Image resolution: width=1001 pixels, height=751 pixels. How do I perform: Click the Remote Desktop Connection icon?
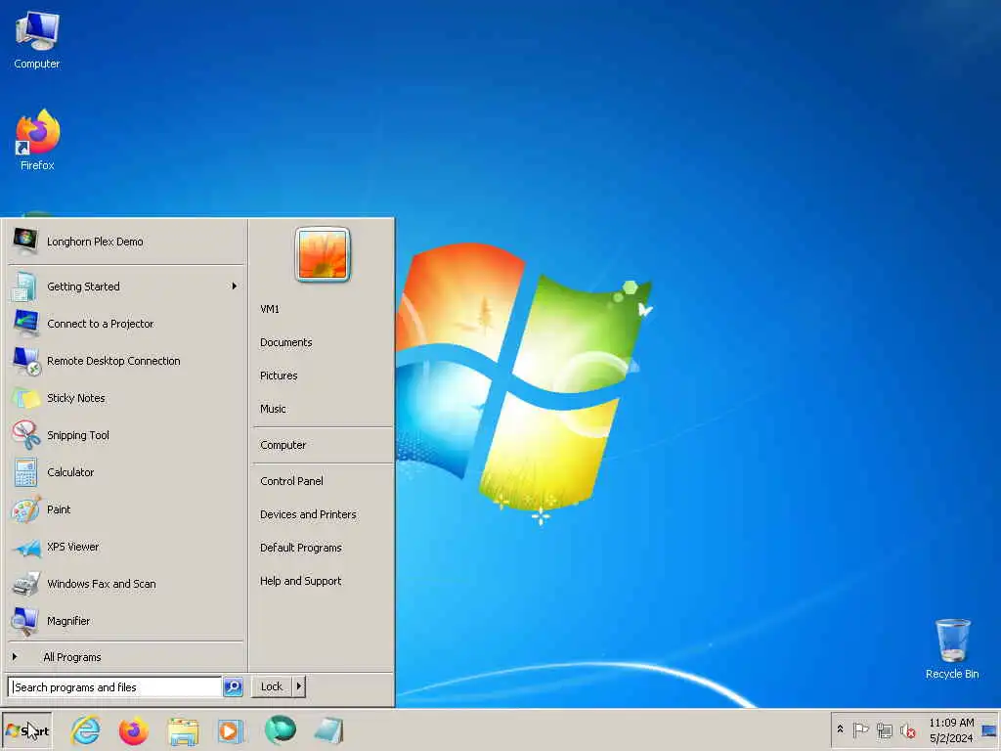click(26, 361)
